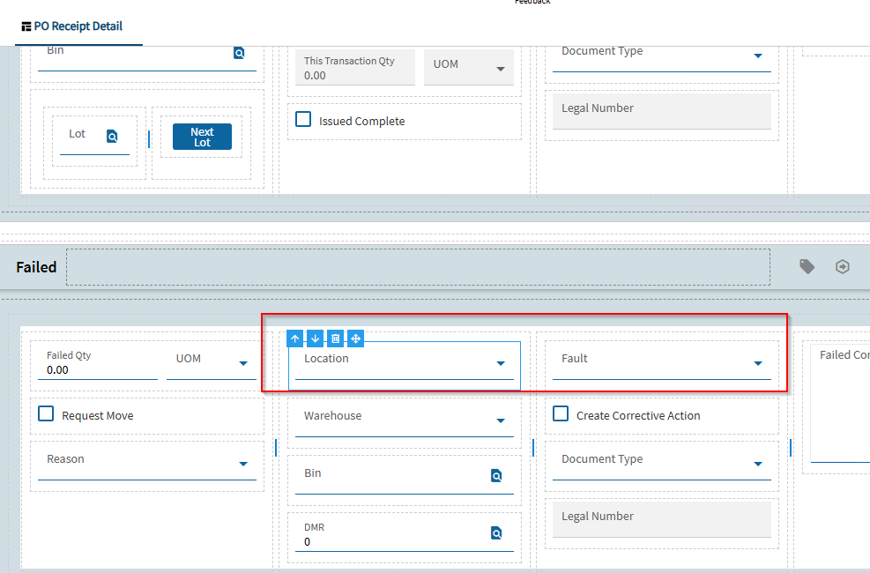This screenshot has height=573, width=870.
Task: Click the move handle icon above Location
Action: tap(355, 339)
